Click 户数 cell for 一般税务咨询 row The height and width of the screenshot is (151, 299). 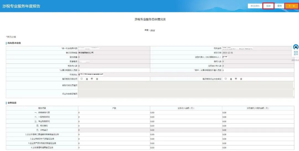pyautogui.click(x=114, y=117)
